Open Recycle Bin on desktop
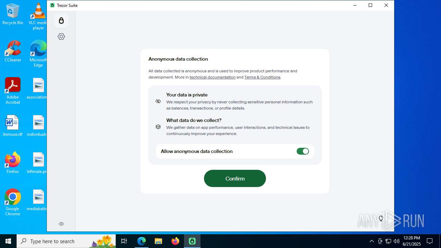 13,14
